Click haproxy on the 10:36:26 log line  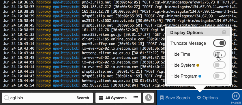tap(44, 2)
